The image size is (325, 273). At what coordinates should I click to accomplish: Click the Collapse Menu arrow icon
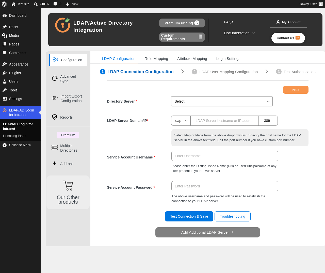point(5,145)
